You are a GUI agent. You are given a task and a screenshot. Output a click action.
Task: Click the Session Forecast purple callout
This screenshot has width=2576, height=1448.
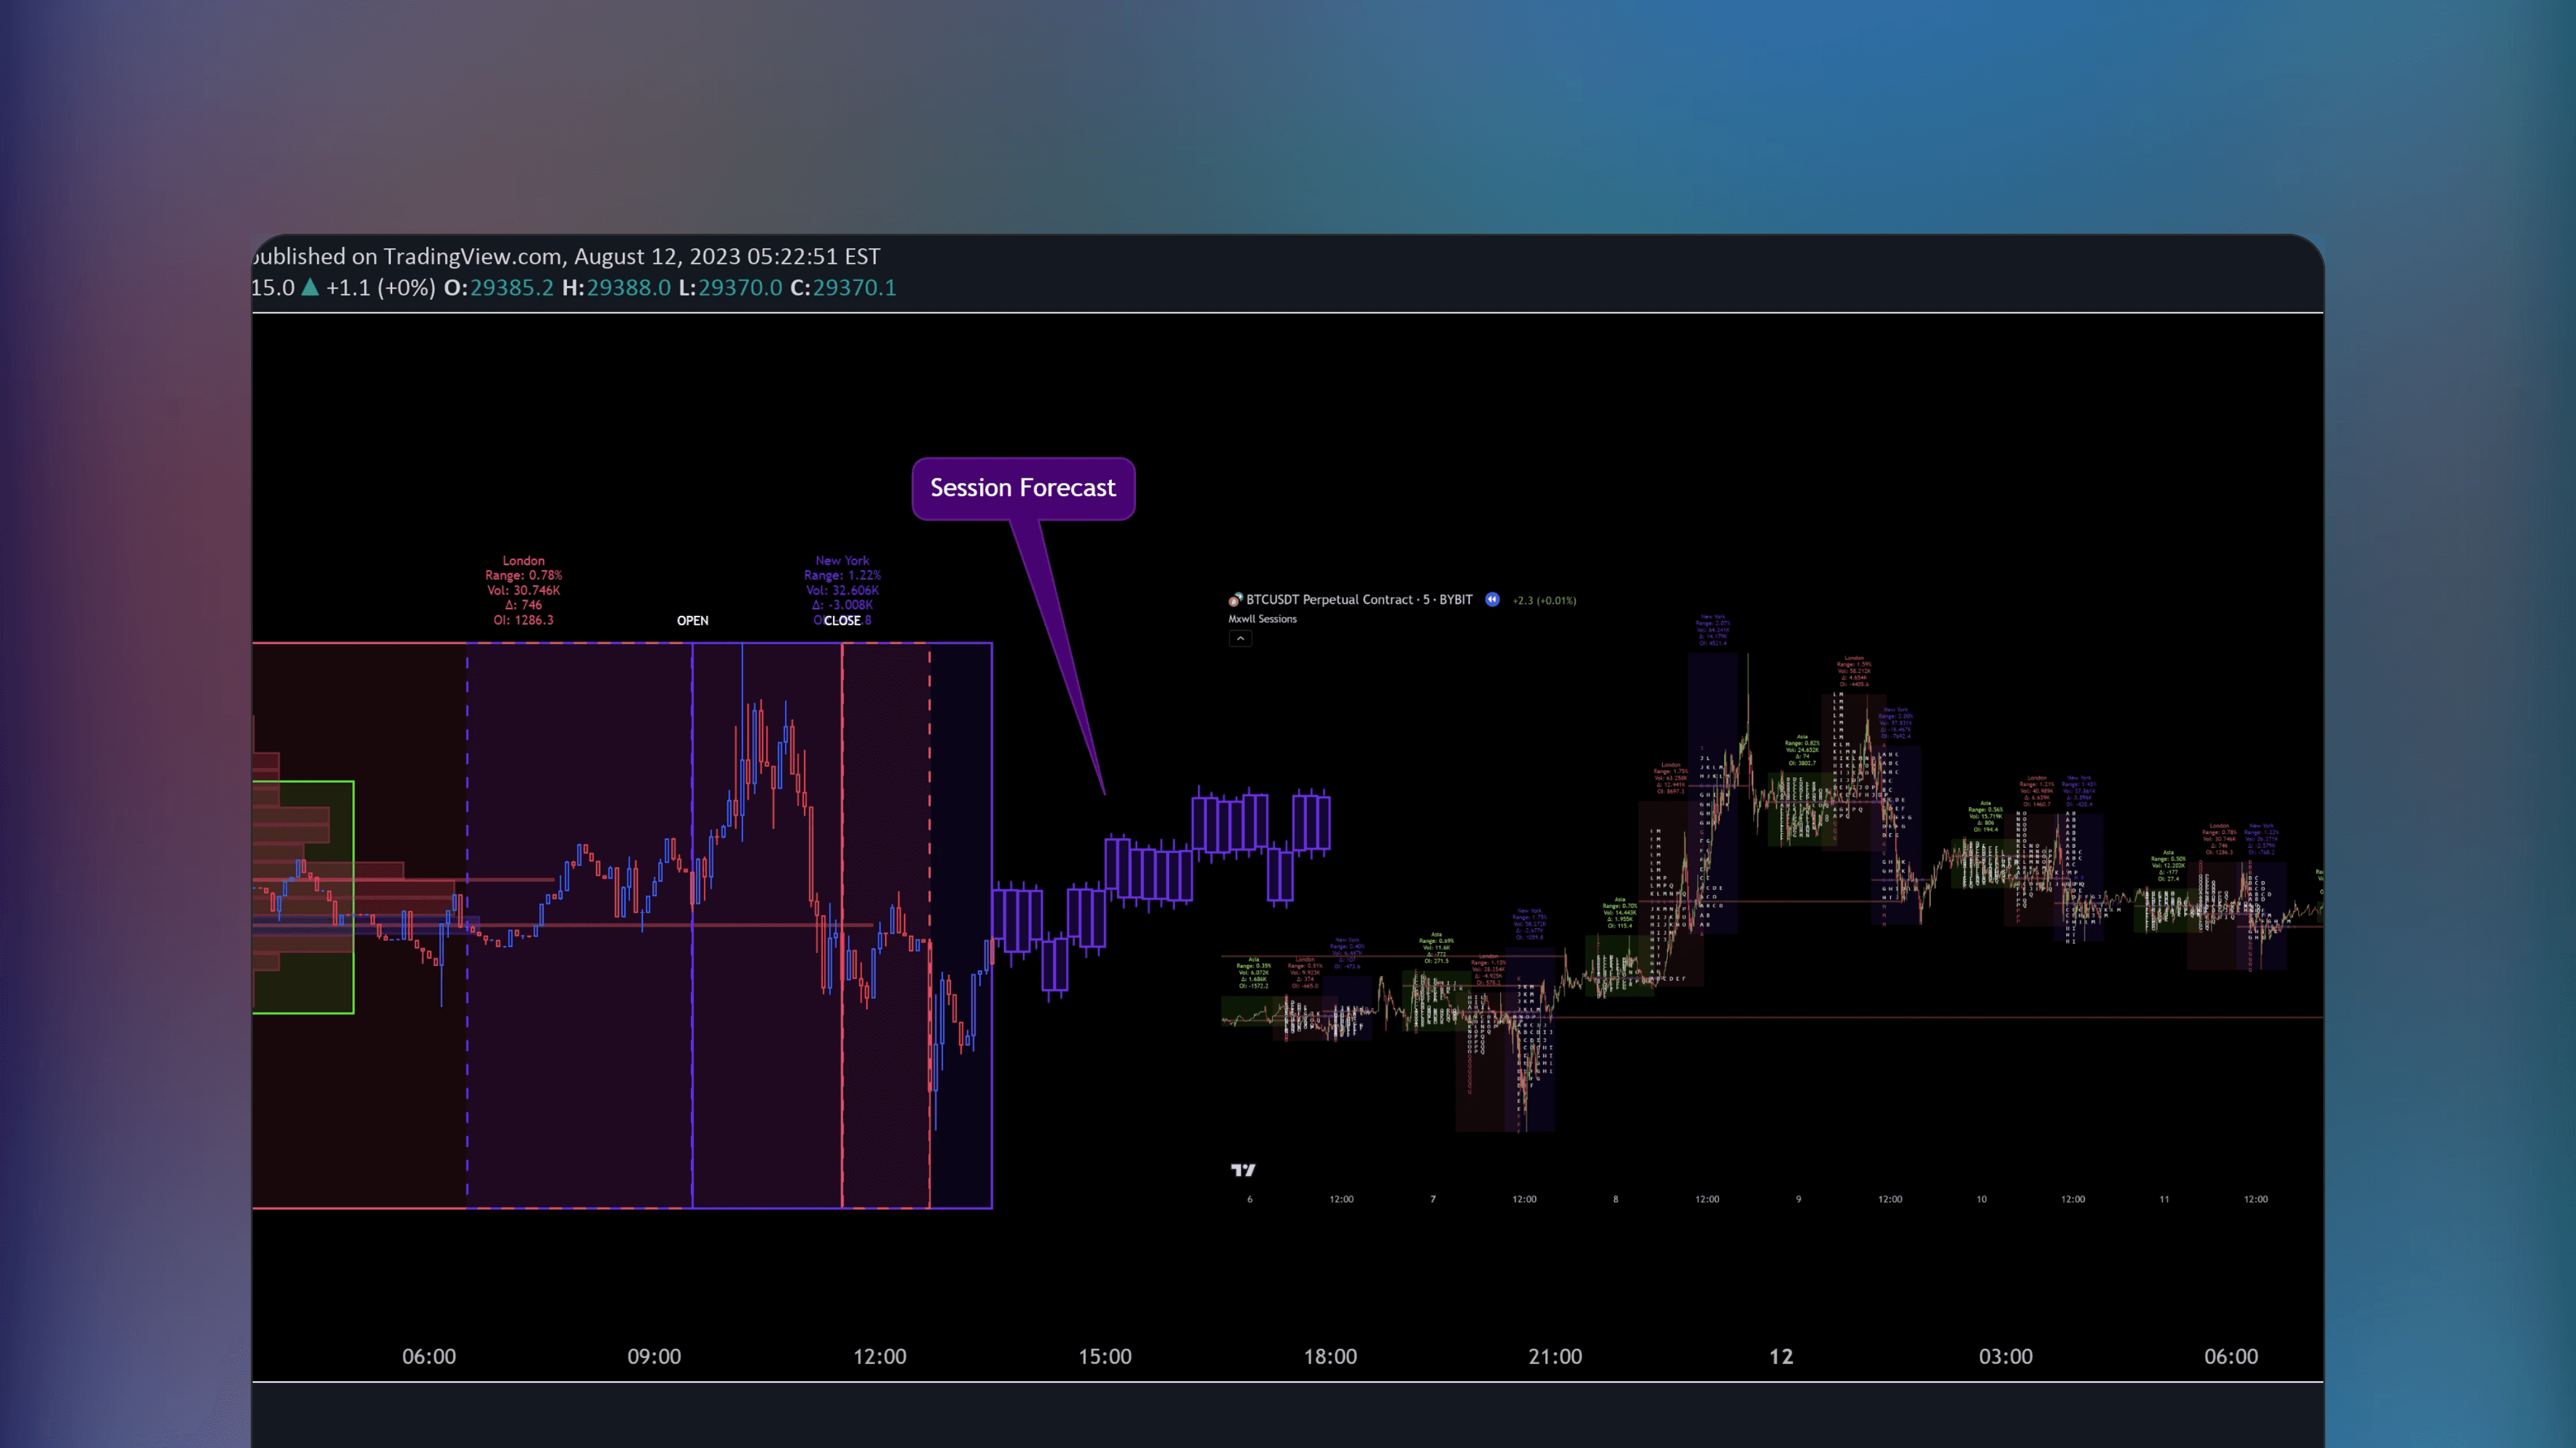tap(1023, 488)
